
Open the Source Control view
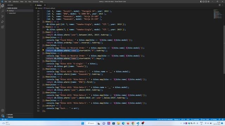2,16
